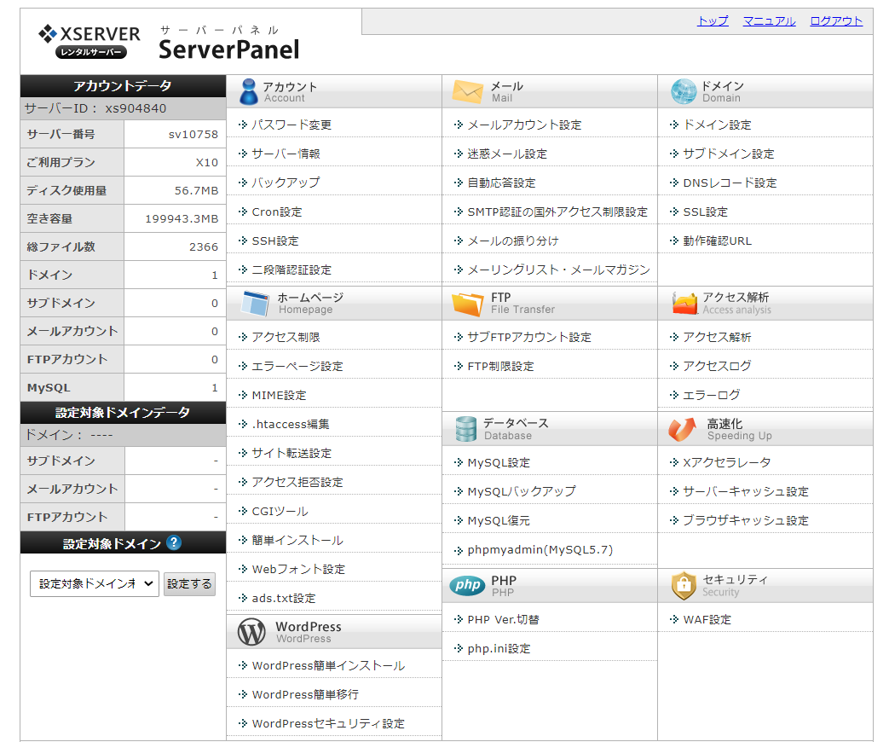Open ブラウザキャッシュ設定
Viewport: 889px width, 742px height.
click(x=746, y=520)
